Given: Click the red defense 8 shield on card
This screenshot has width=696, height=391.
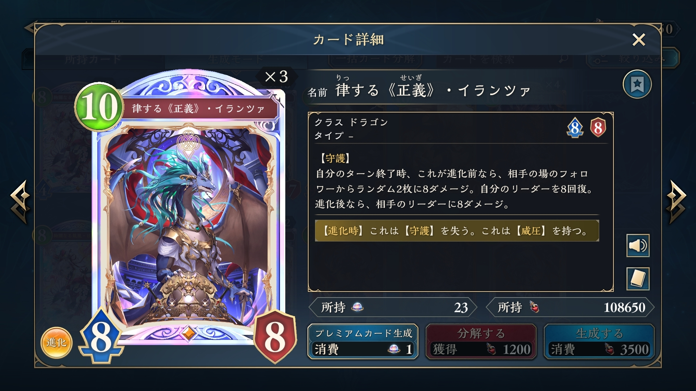Looking at the screenshot, I should (x=275, y=337).
